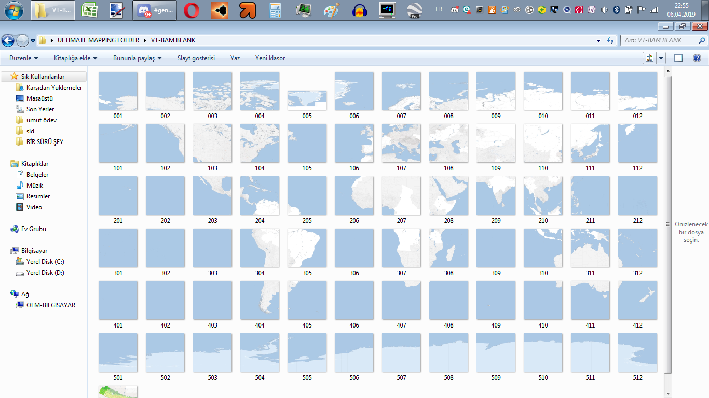Click file name 103
709x398 pixels.
coord(212,168)
